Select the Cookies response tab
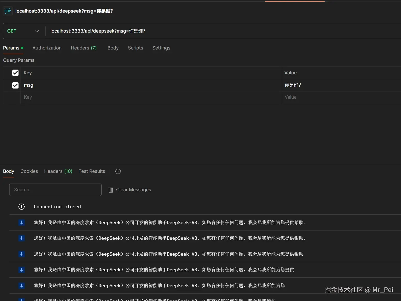The width and height of the screenshot is (401, 301). [x=29, y=171]
